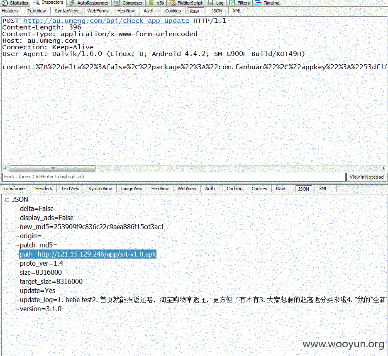Select request WebForms inspector tab

[x=98, y=11]
